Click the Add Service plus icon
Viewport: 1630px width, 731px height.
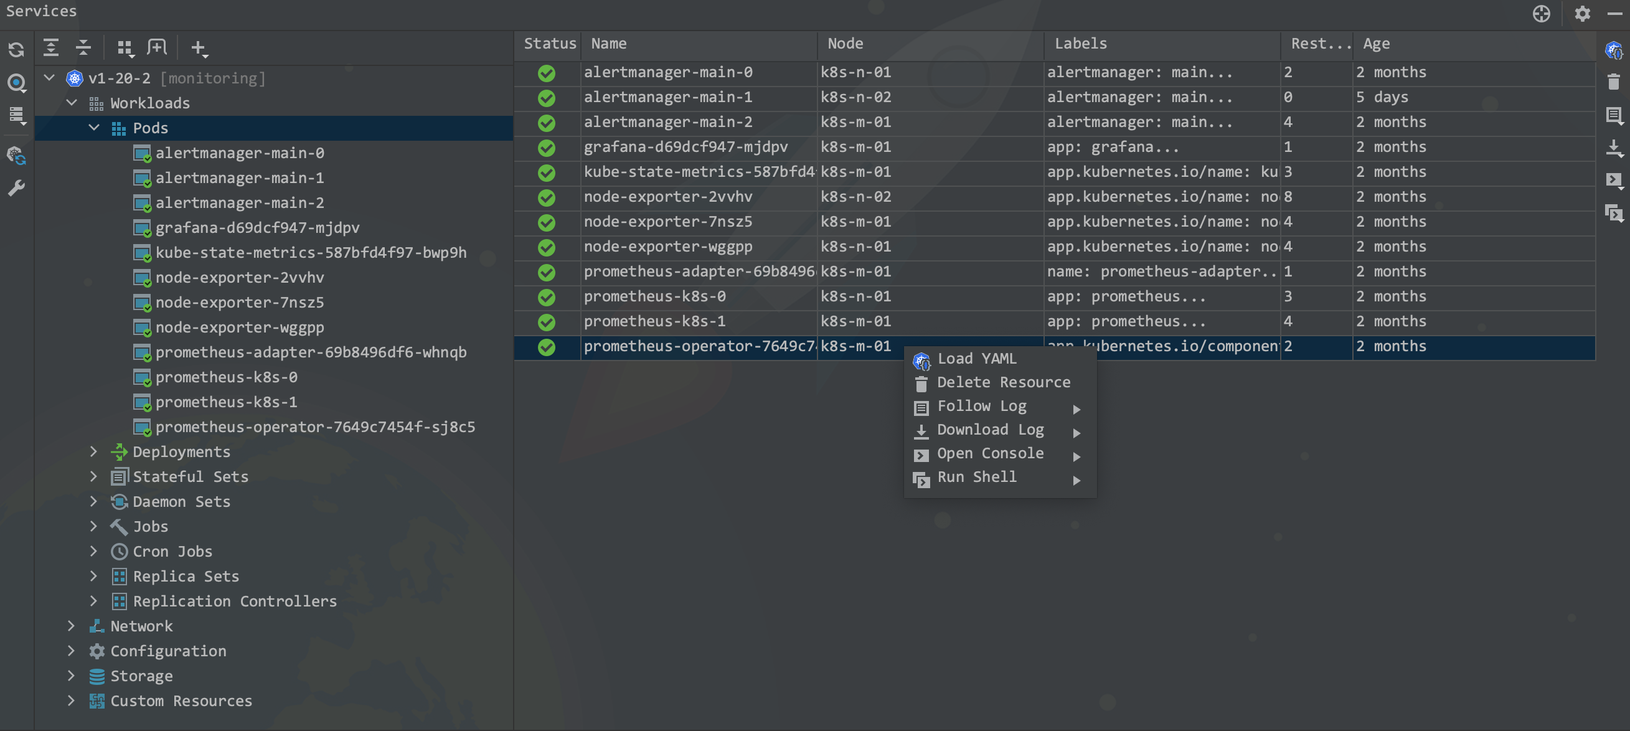click(x=199, y=47)
